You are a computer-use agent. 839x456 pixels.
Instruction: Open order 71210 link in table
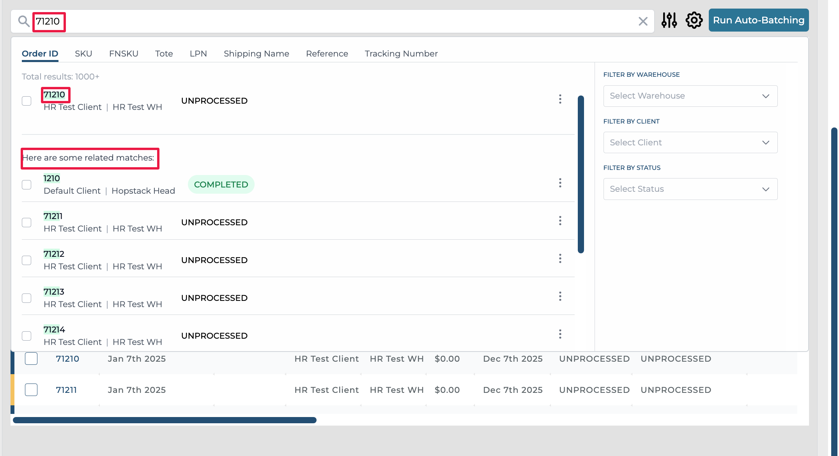(x=67, y=359)
